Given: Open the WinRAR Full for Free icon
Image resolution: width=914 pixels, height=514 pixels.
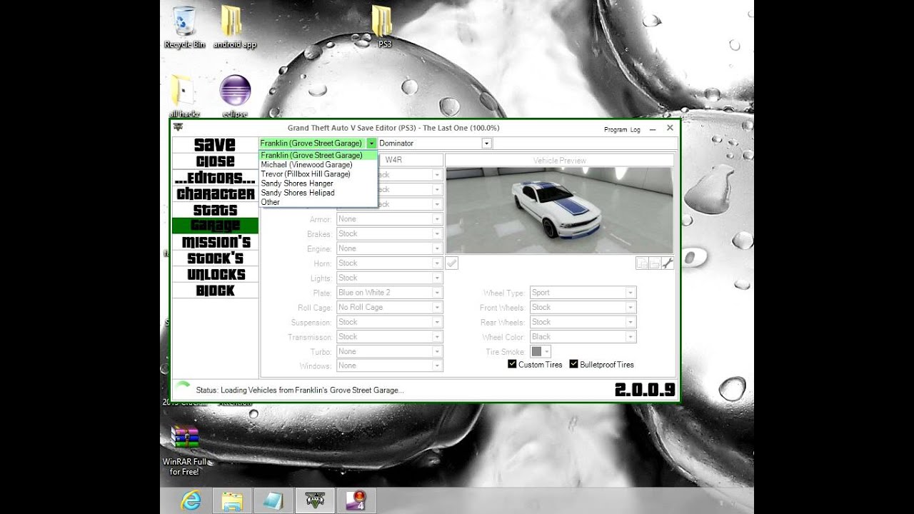Looking at the screenshot, I should (x=184, y=450).
